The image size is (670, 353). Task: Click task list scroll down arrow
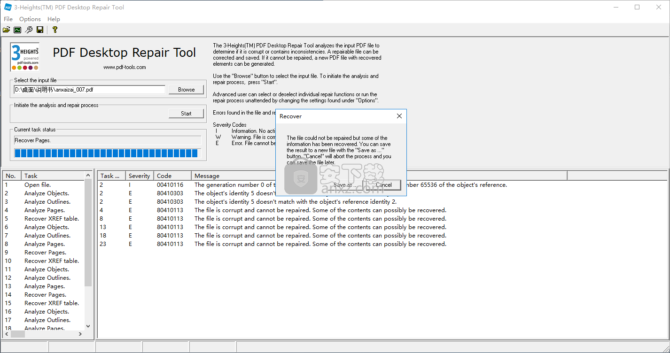[88, 326]
